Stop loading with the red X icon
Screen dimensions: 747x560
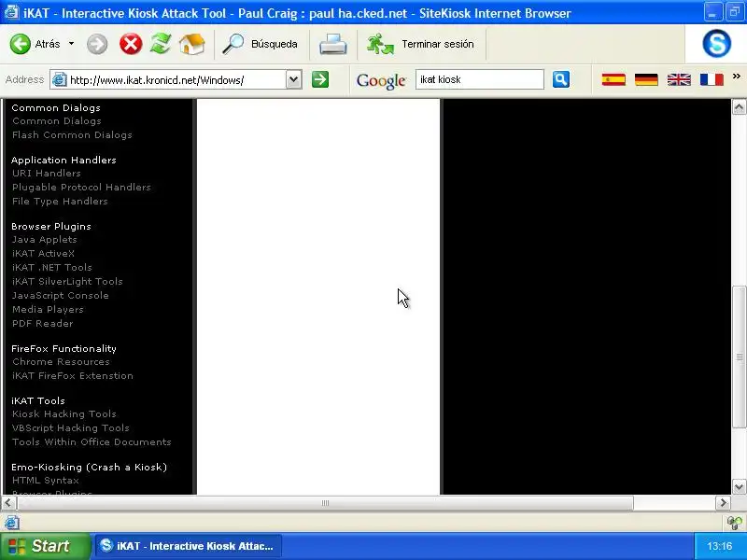click(x=131, y=44)
